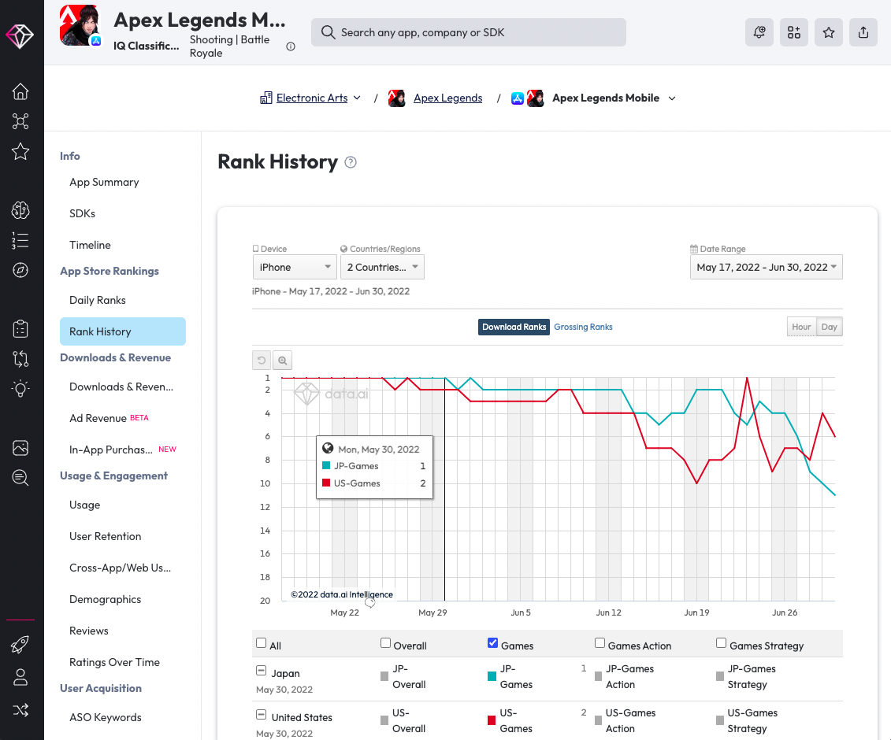
Task: Open User Retention in sidebar
Action: 105,537
